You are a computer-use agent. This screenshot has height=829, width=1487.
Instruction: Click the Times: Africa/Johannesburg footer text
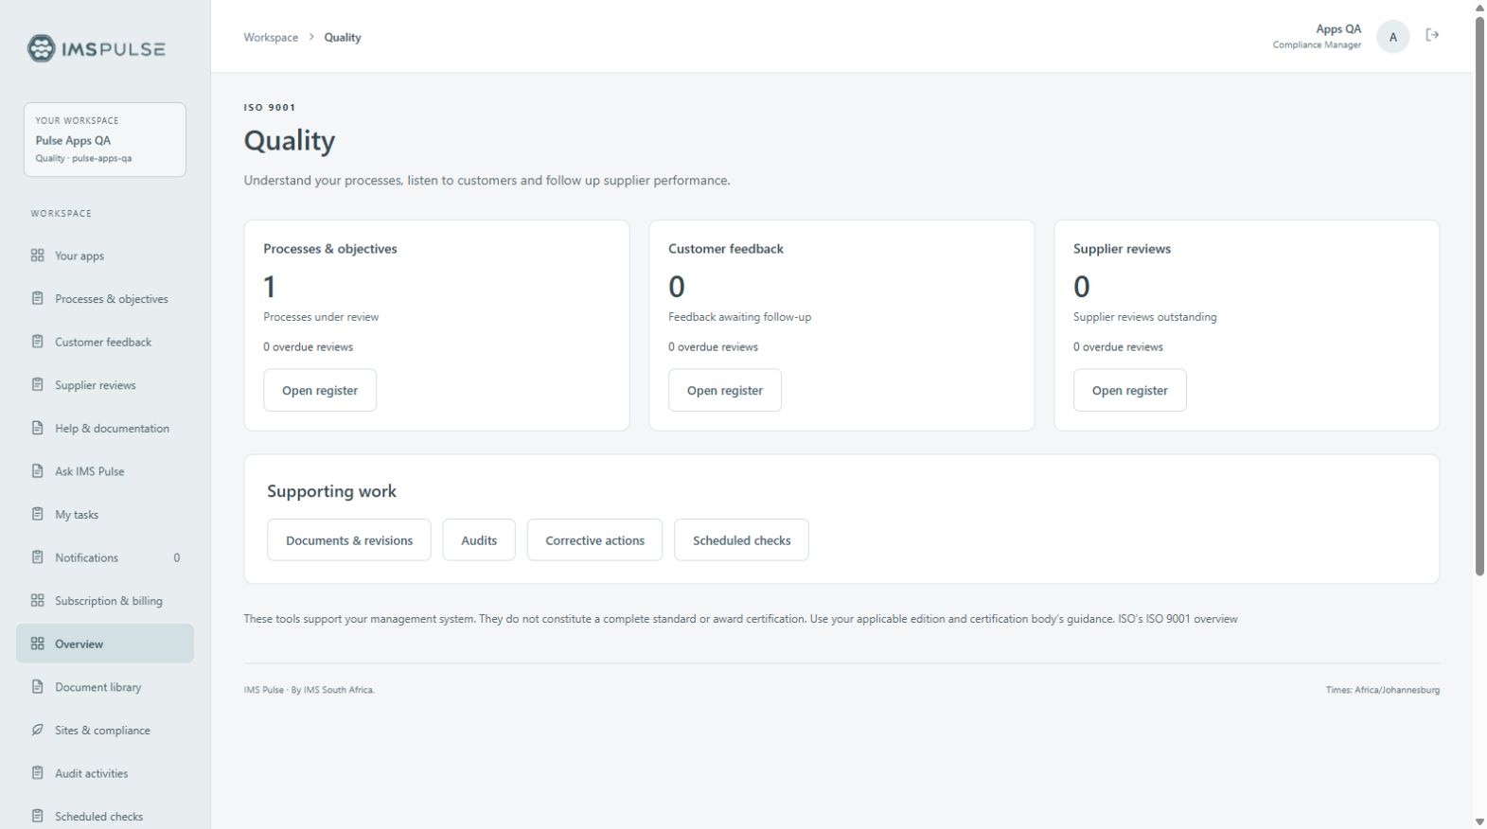coord(1382,690)
